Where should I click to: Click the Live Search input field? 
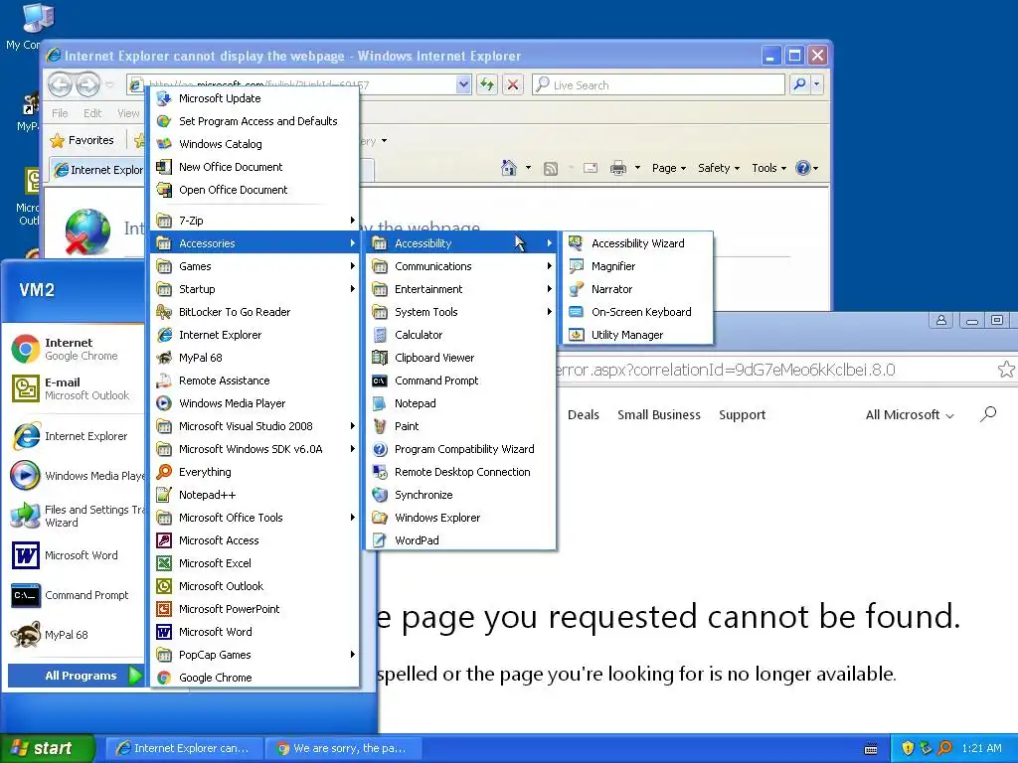(x=658, y=85)
